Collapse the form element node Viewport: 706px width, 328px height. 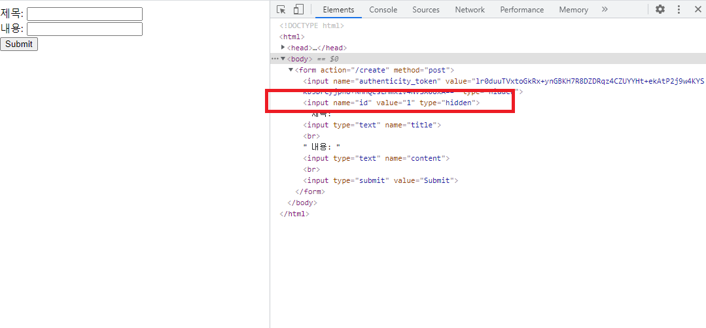tap(291, 70)
